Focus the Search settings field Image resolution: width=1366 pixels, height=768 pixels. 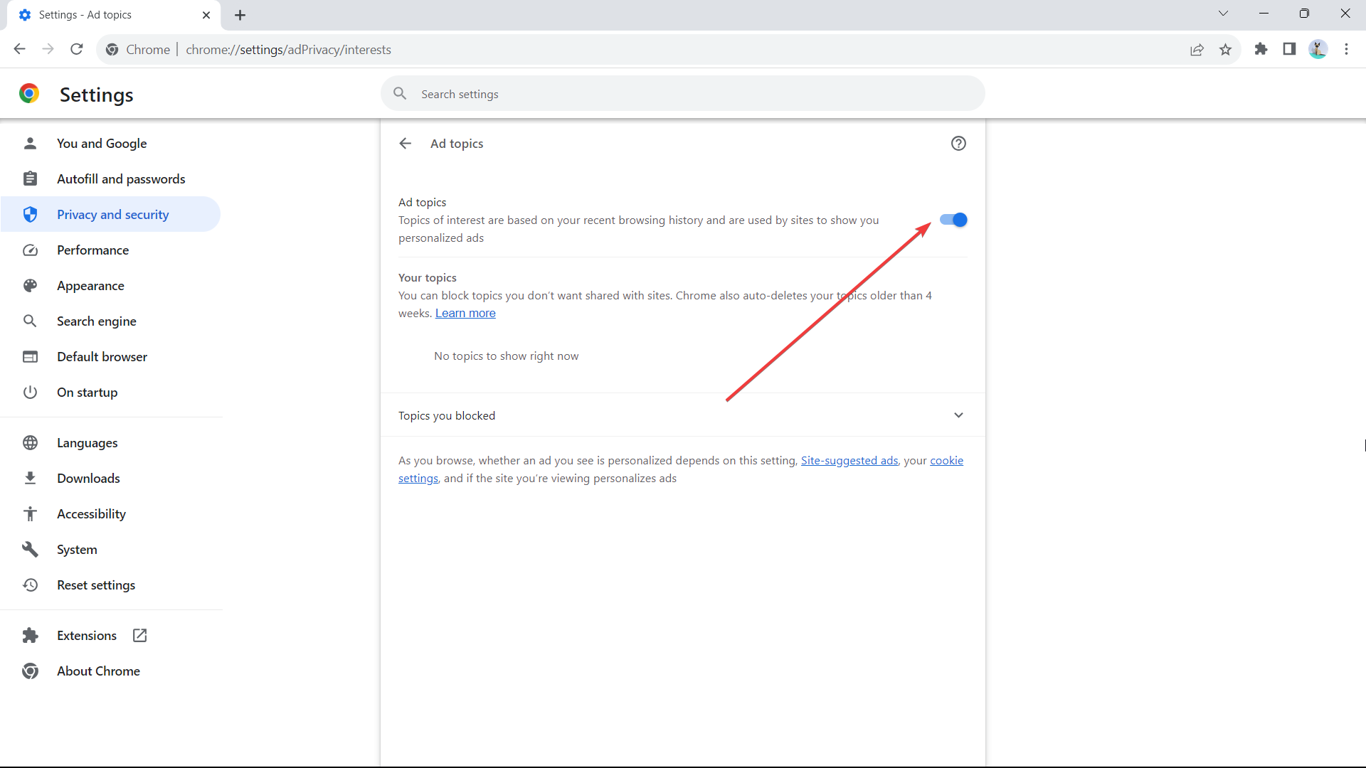click(x=683, y=93)
